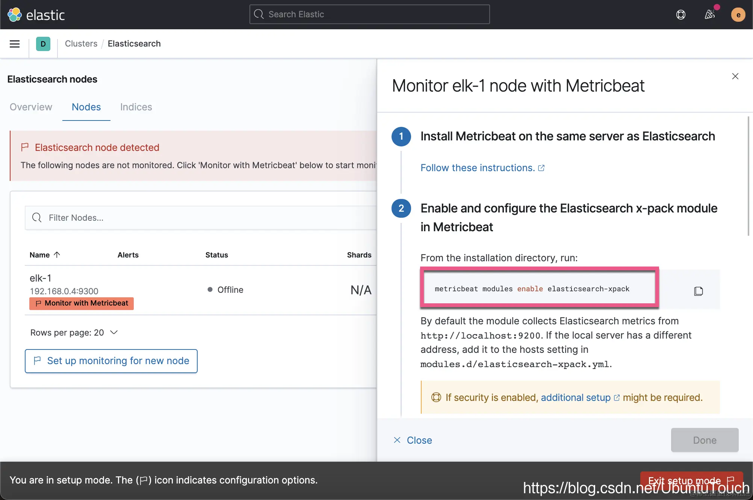Click the Clusters breadcrumb
Screen dimensions: 753x500
pos(81,44)
